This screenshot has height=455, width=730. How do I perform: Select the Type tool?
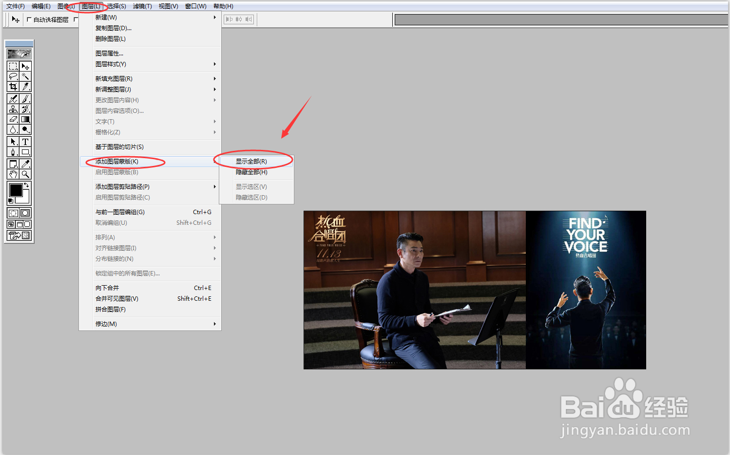click(25, 142)
